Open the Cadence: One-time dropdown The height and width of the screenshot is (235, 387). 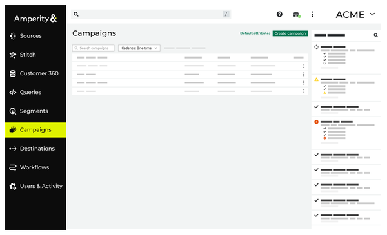[x=139, y=48]
